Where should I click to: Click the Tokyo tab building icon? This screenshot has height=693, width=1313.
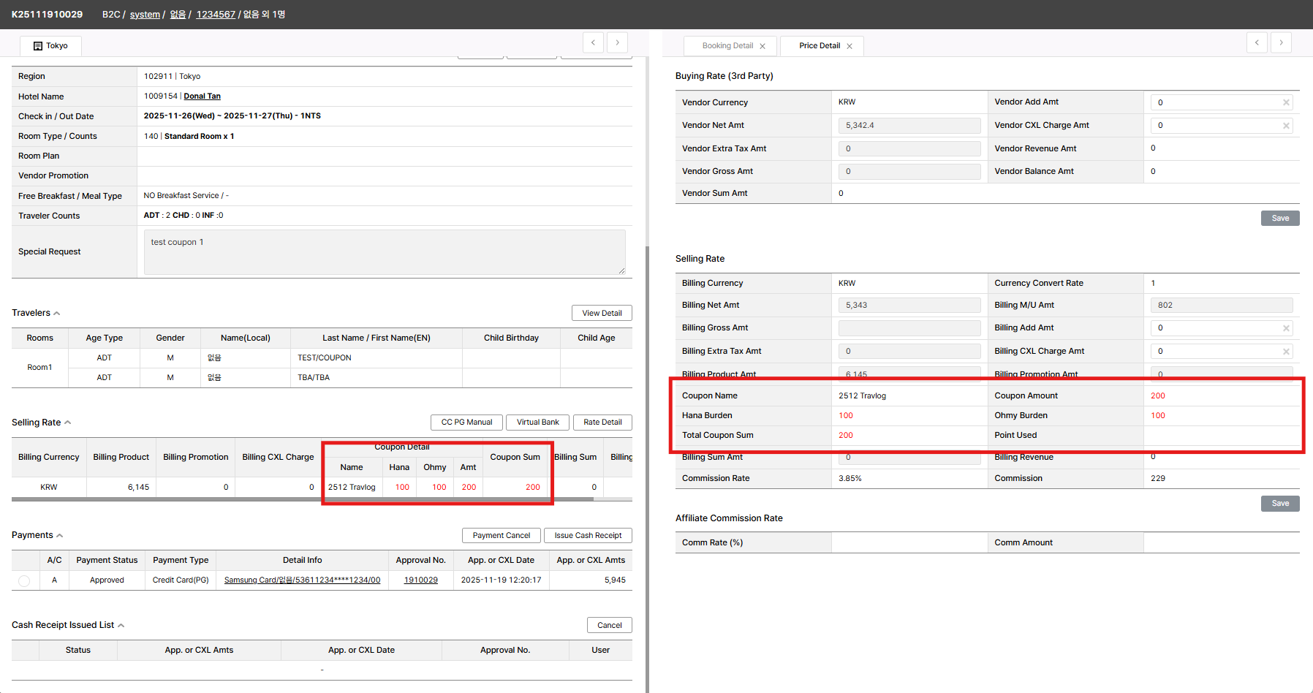click(x=38, y=46)
